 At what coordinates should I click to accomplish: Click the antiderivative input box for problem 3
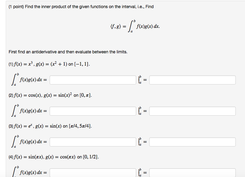coord(93,142)
